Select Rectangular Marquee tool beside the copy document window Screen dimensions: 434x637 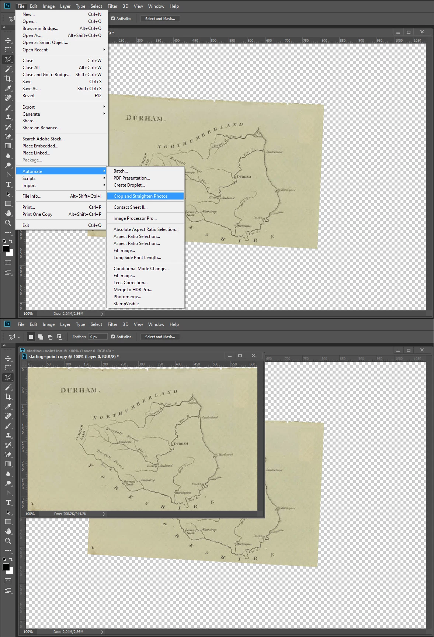pos(8,368)
